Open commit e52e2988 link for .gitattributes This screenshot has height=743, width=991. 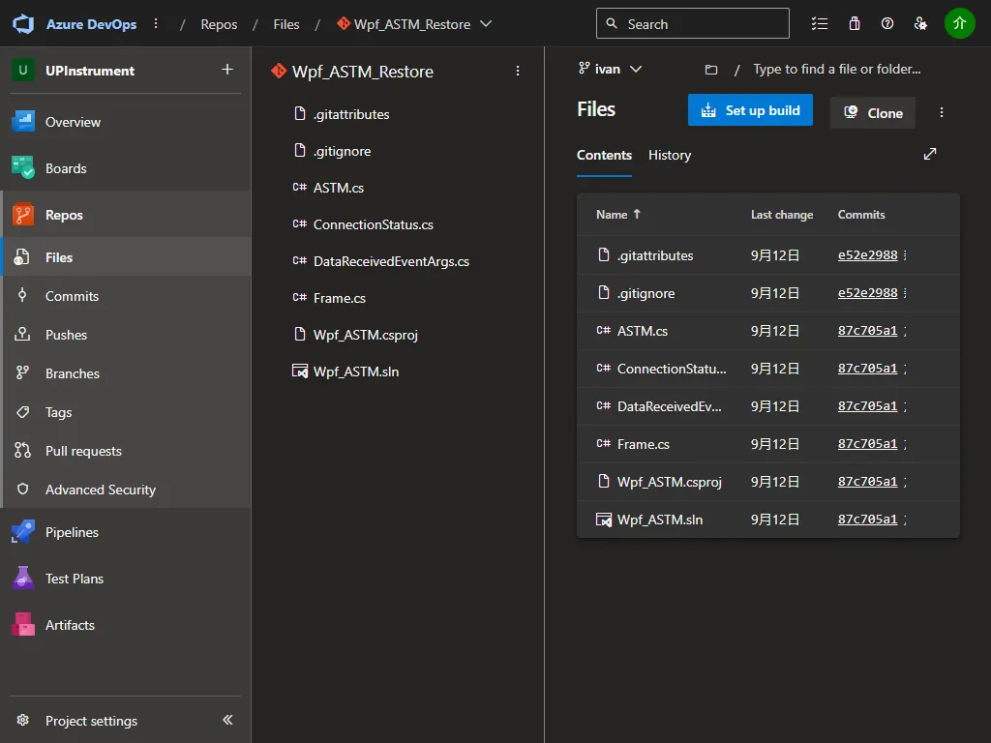867,255
